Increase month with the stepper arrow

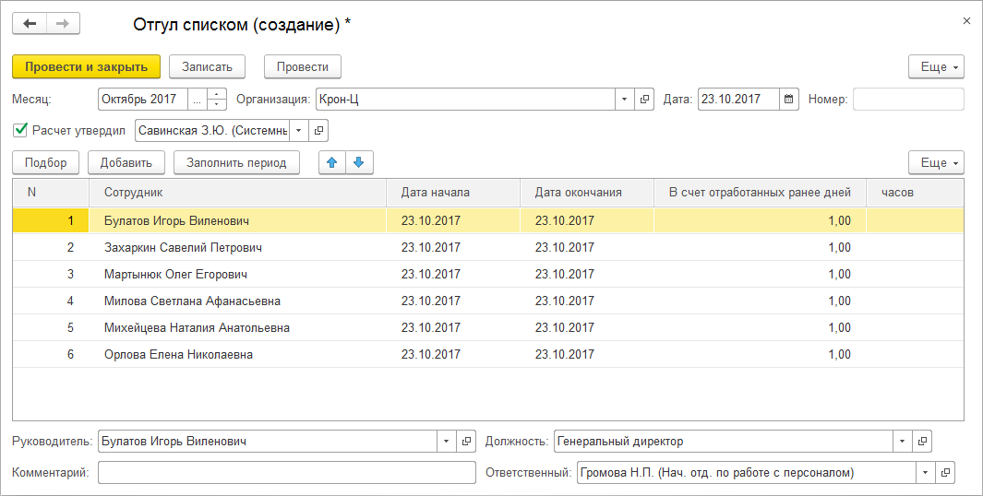[x=217, y=94]
